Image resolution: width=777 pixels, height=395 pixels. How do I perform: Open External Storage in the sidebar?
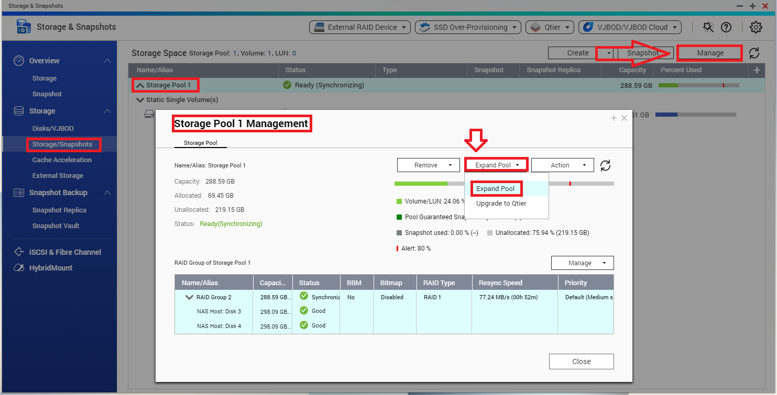pyautogui.click(x=58, y=176)
